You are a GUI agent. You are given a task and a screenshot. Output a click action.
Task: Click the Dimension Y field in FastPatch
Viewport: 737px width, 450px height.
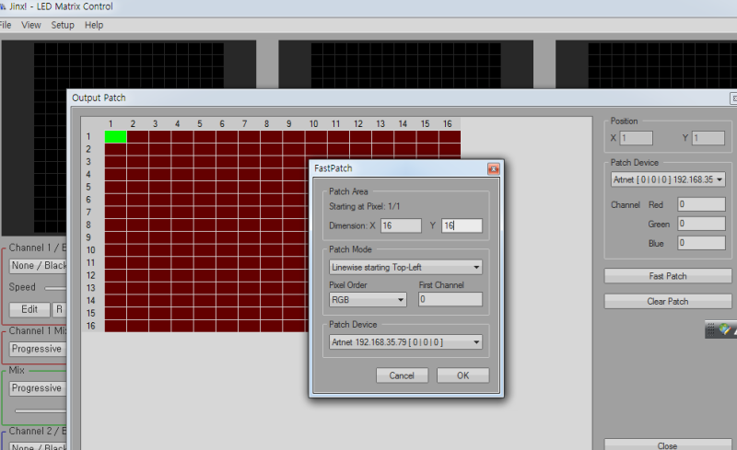[x=462, y=225]
